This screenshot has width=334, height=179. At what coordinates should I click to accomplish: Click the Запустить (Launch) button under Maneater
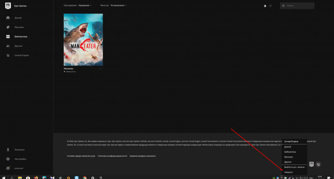click(70, 71)
